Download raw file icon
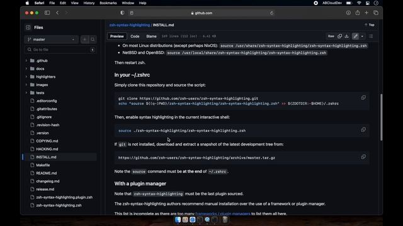The width and height of the screenshot is (403, 226). click(x=346, y=36)
